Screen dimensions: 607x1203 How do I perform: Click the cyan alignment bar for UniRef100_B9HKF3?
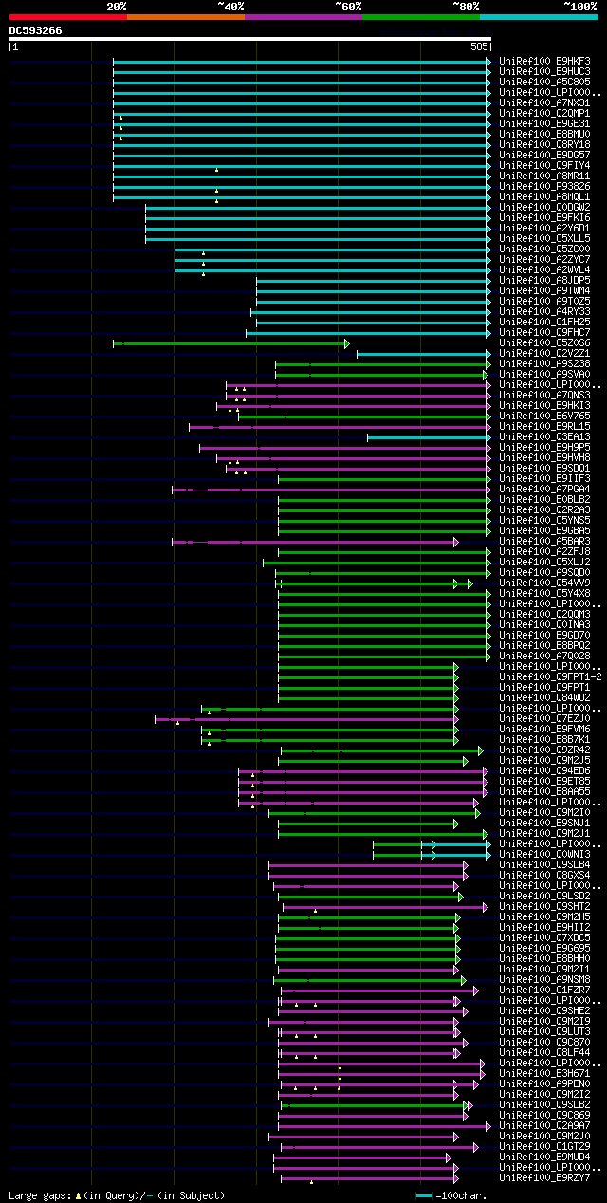tap(302, 62)
